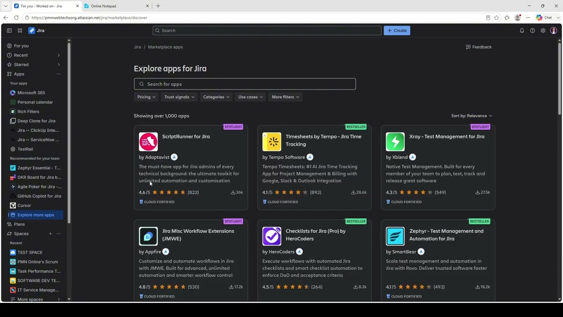Open ScriptRunner for Jira app title

click(186, 136)
